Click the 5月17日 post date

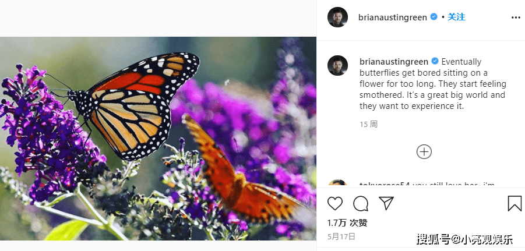click(341, 236)
